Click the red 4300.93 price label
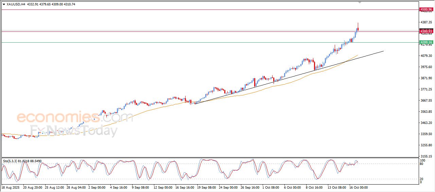Viewport: 435px width, 192px height. [x=426, y=31]
